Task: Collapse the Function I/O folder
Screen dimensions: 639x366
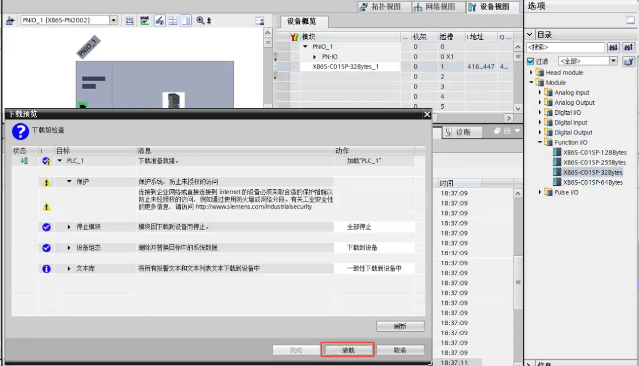Action: click(540, 142)
